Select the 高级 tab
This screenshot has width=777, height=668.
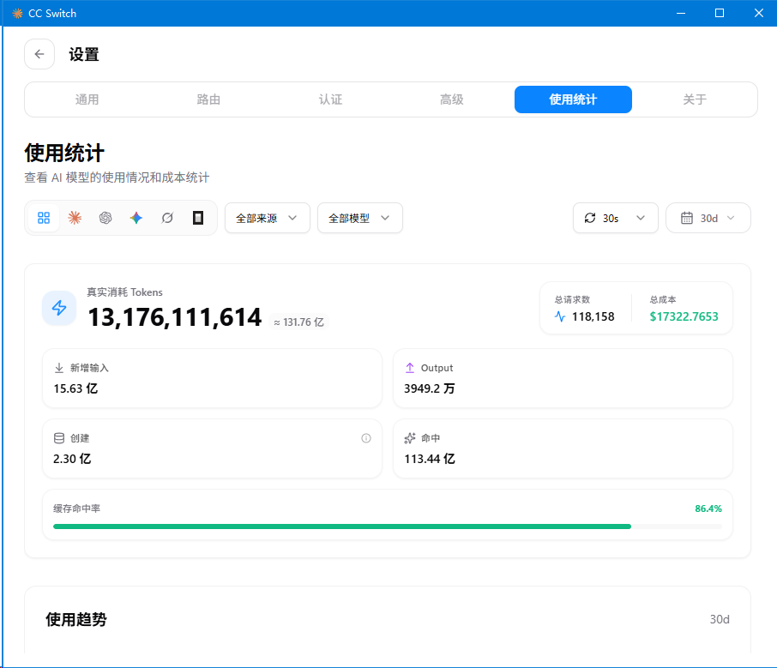pos(451,99)
